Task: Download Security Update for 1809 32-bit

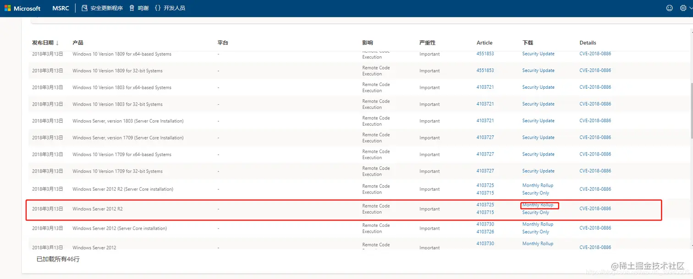Action: coord(539,70)
